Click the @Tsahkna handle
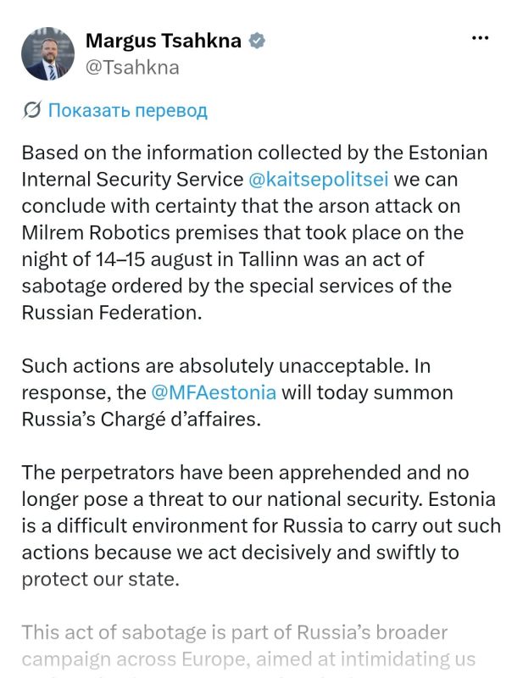 point(132,68)
